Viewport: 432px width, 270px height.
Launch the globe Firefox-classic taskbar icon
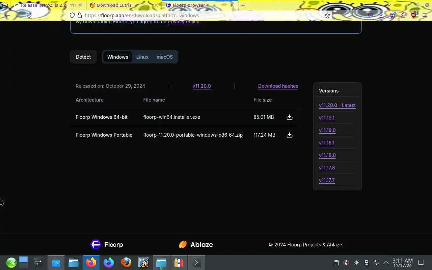[126, 263]
